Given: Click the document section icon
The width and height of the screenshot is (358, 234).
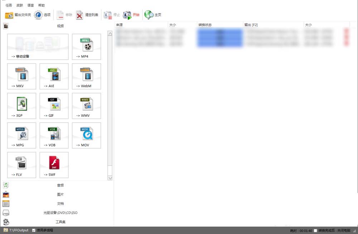Looking at the screenshot, I should pyautogui.click(x=6, y=203).
